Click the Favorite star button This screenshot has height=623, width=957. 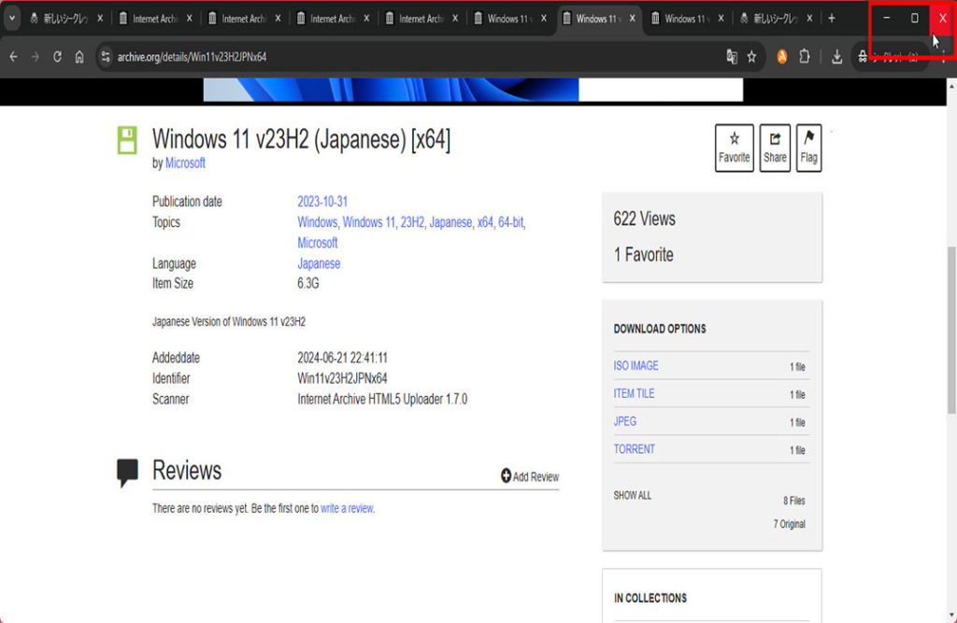[734, 149]
